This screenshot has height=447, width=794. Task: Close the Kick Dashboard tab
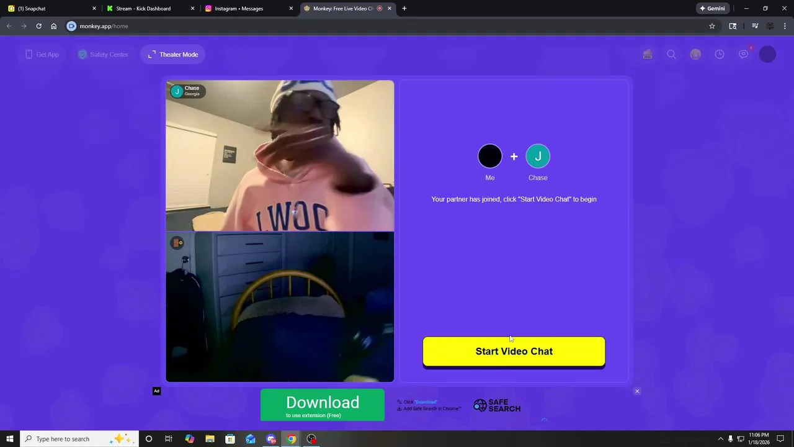192,9
